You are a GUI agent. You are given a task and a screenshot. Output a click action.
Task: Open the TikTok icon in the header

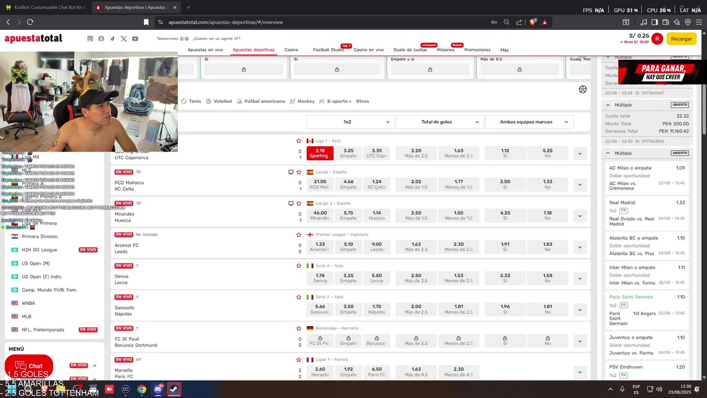point(113,39)
